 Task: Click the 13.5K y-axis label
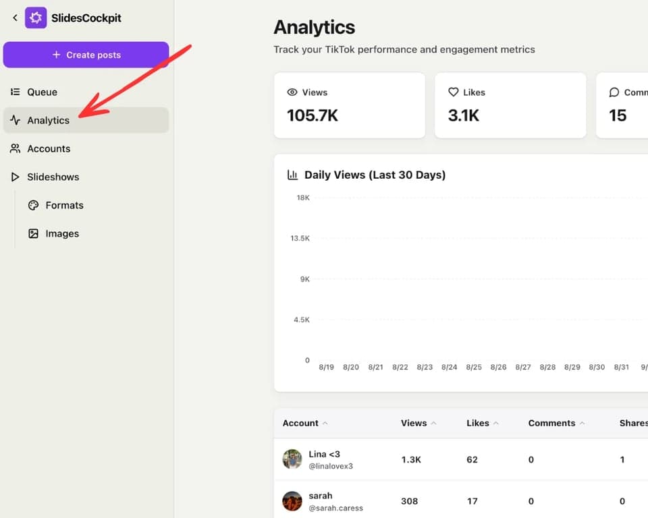point(300,238)
